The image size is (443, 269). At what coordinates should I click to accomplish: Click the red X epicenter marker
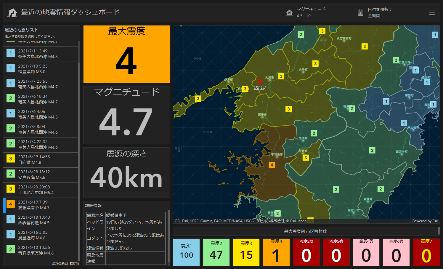[260, 81]
